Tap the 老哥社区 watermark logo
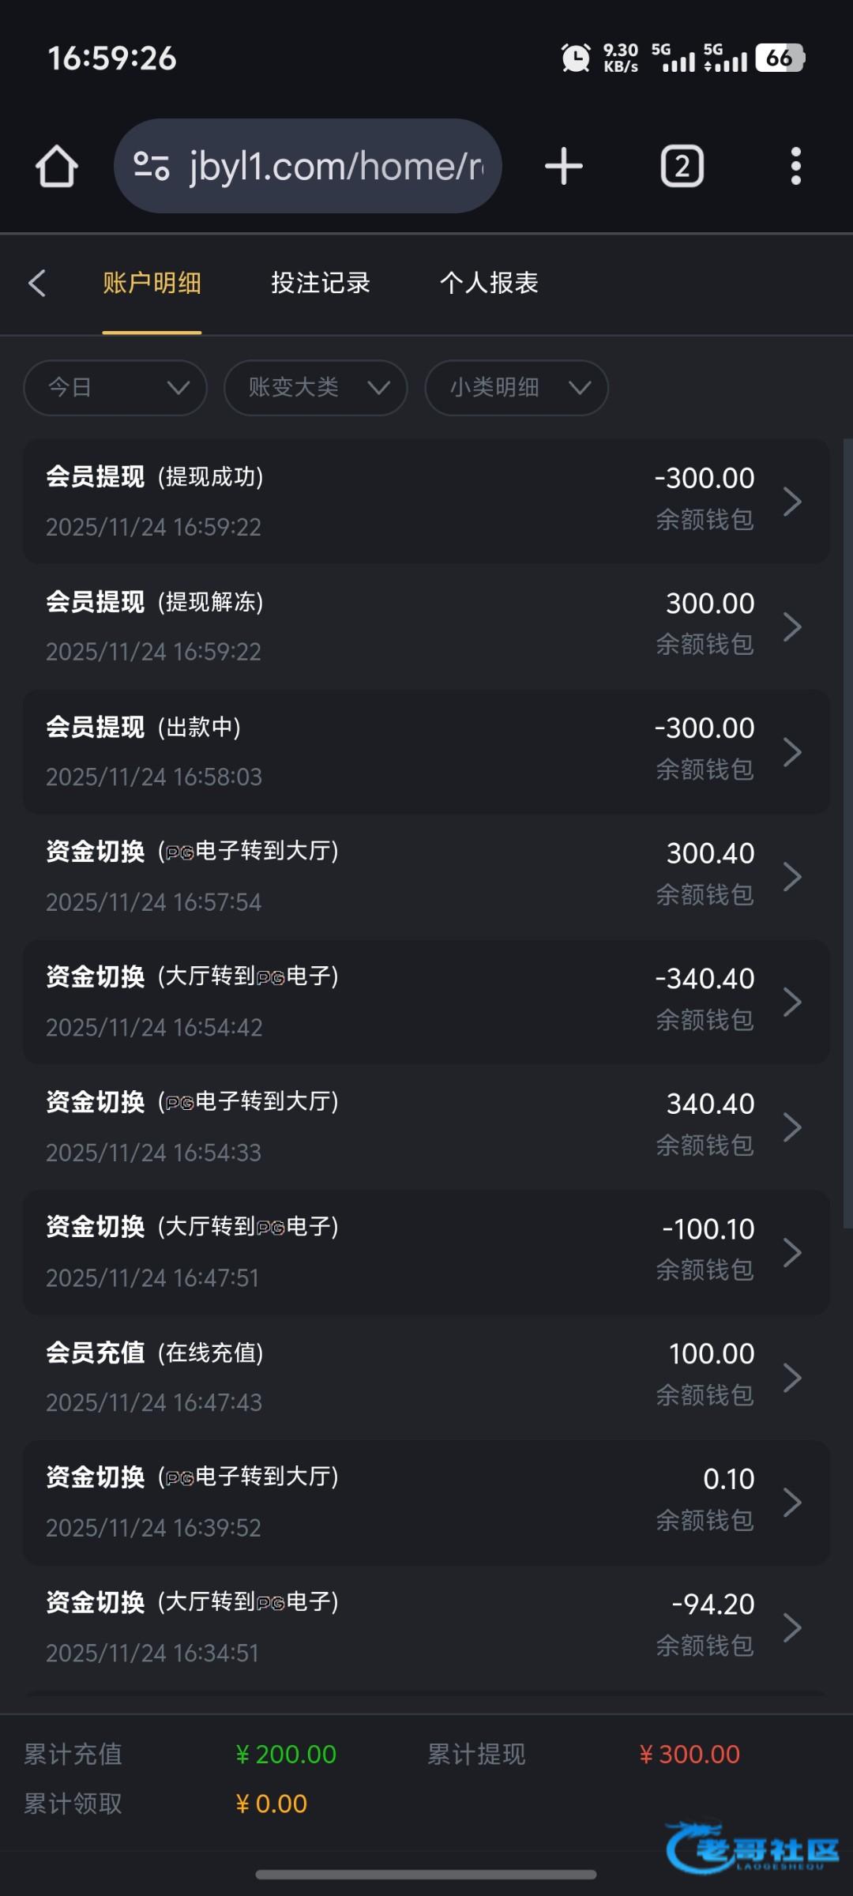Viewport: 853px width, 1896px height. point(752,1847)
